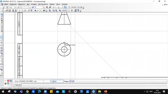
Task: Toggle the first point т1 checkbox
Action: pos(16,81)
